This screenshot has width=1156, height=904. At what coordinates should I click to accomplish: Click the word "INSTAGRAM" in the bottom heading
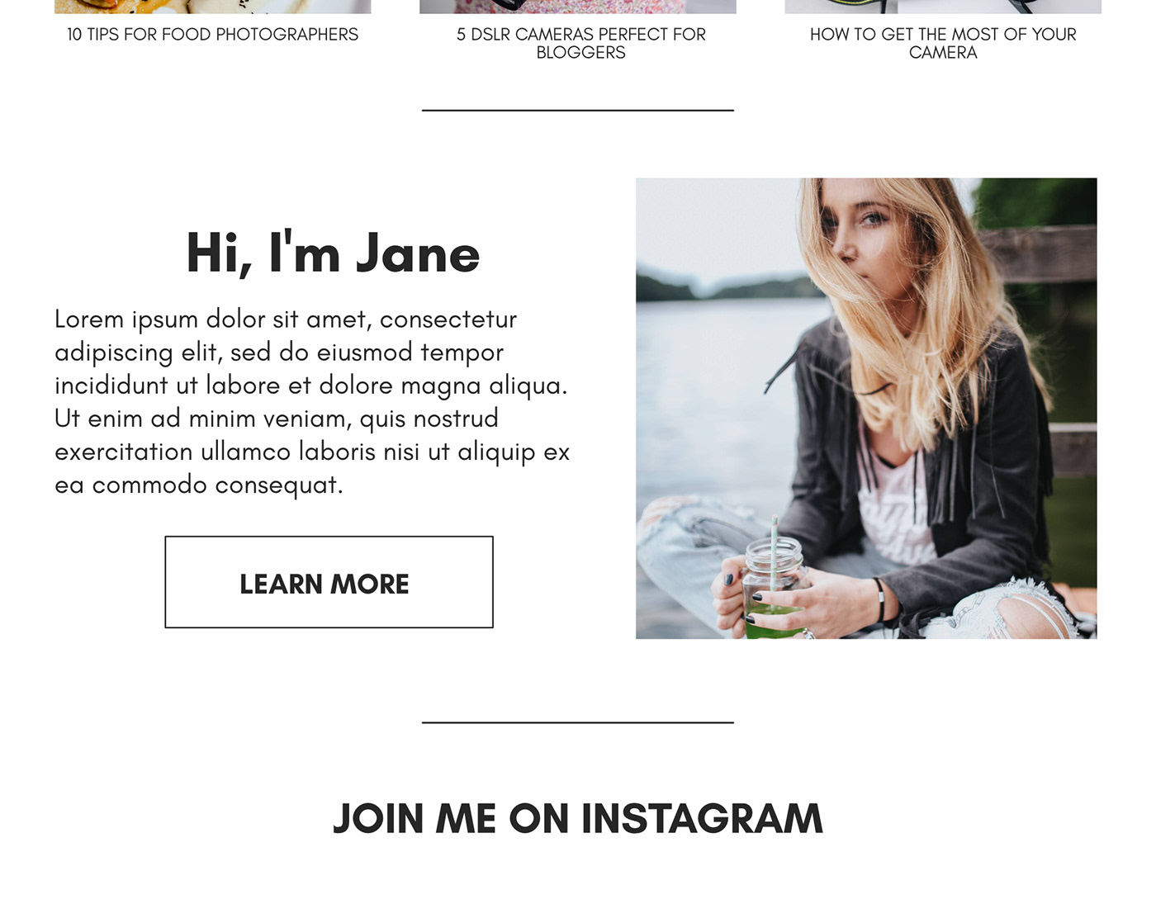click(702, 818)
